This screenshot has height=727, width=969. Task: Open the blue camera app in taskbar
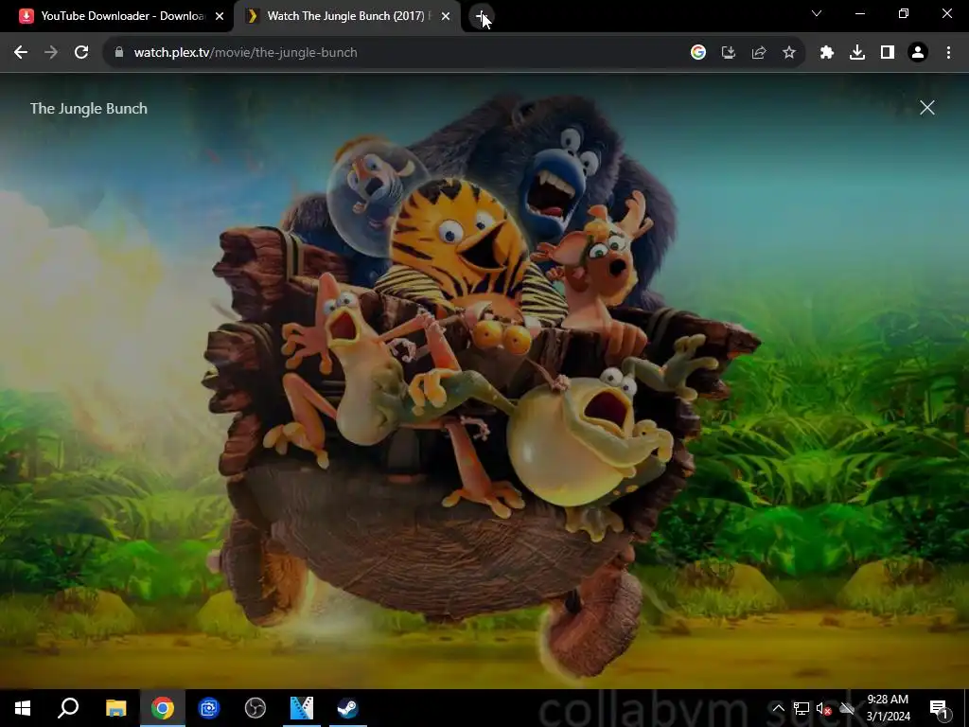[209, 708]
